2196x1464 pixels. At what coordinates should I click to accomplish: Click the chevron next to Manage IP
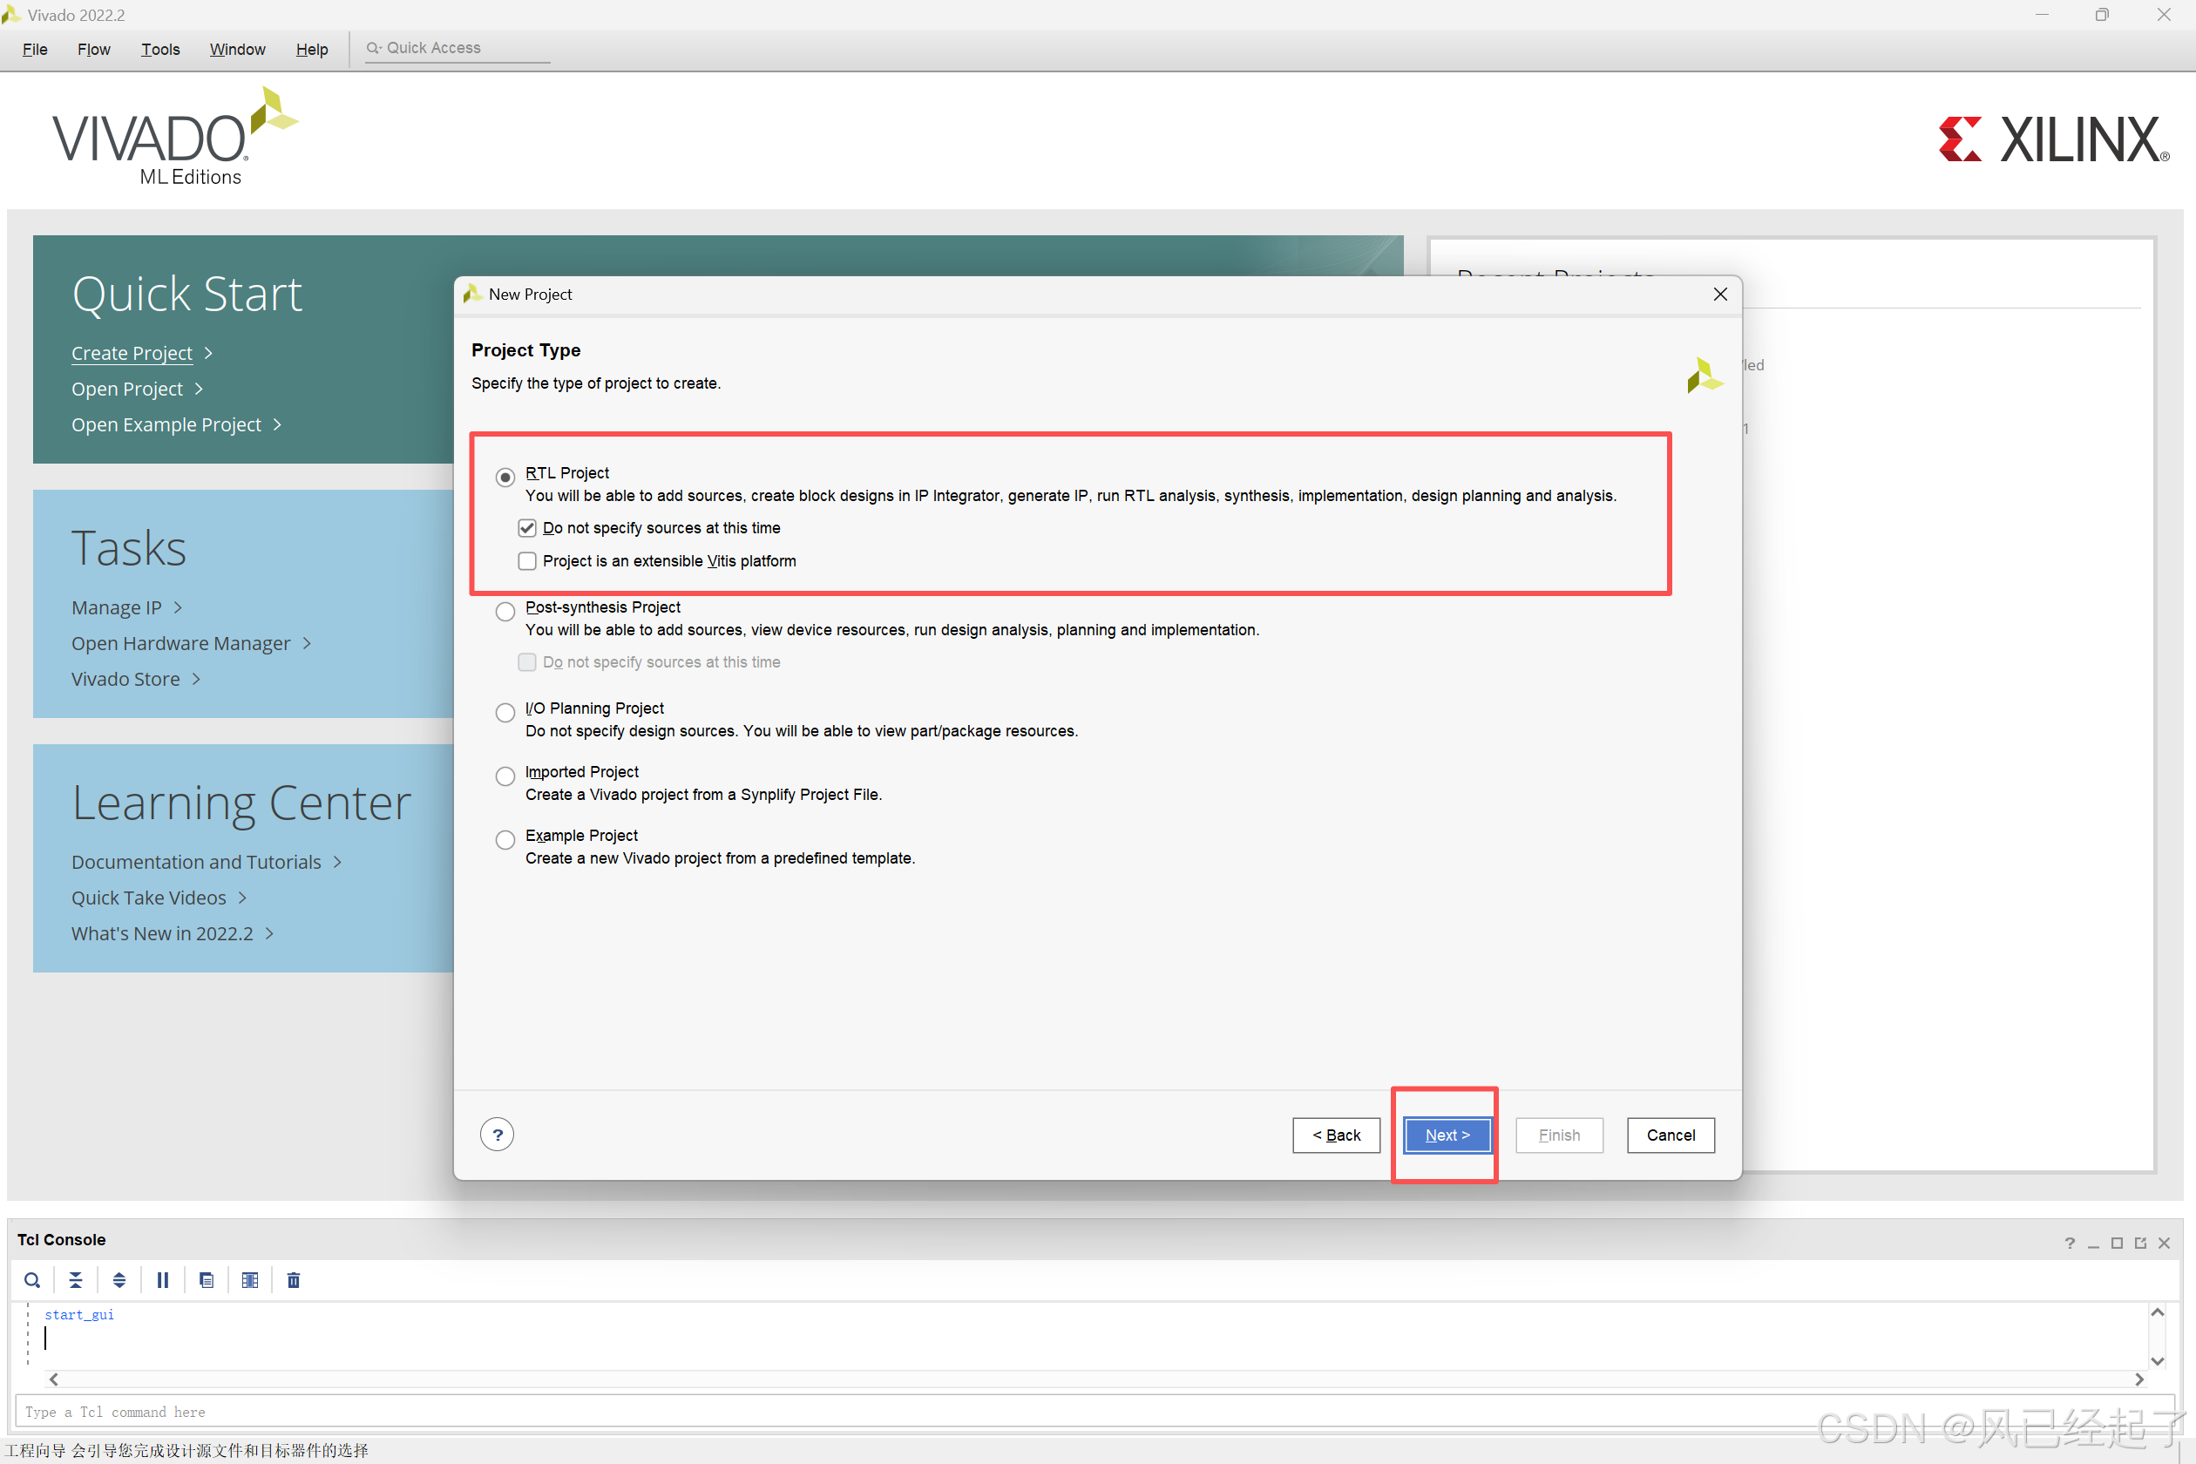click(x=178, y=607)
